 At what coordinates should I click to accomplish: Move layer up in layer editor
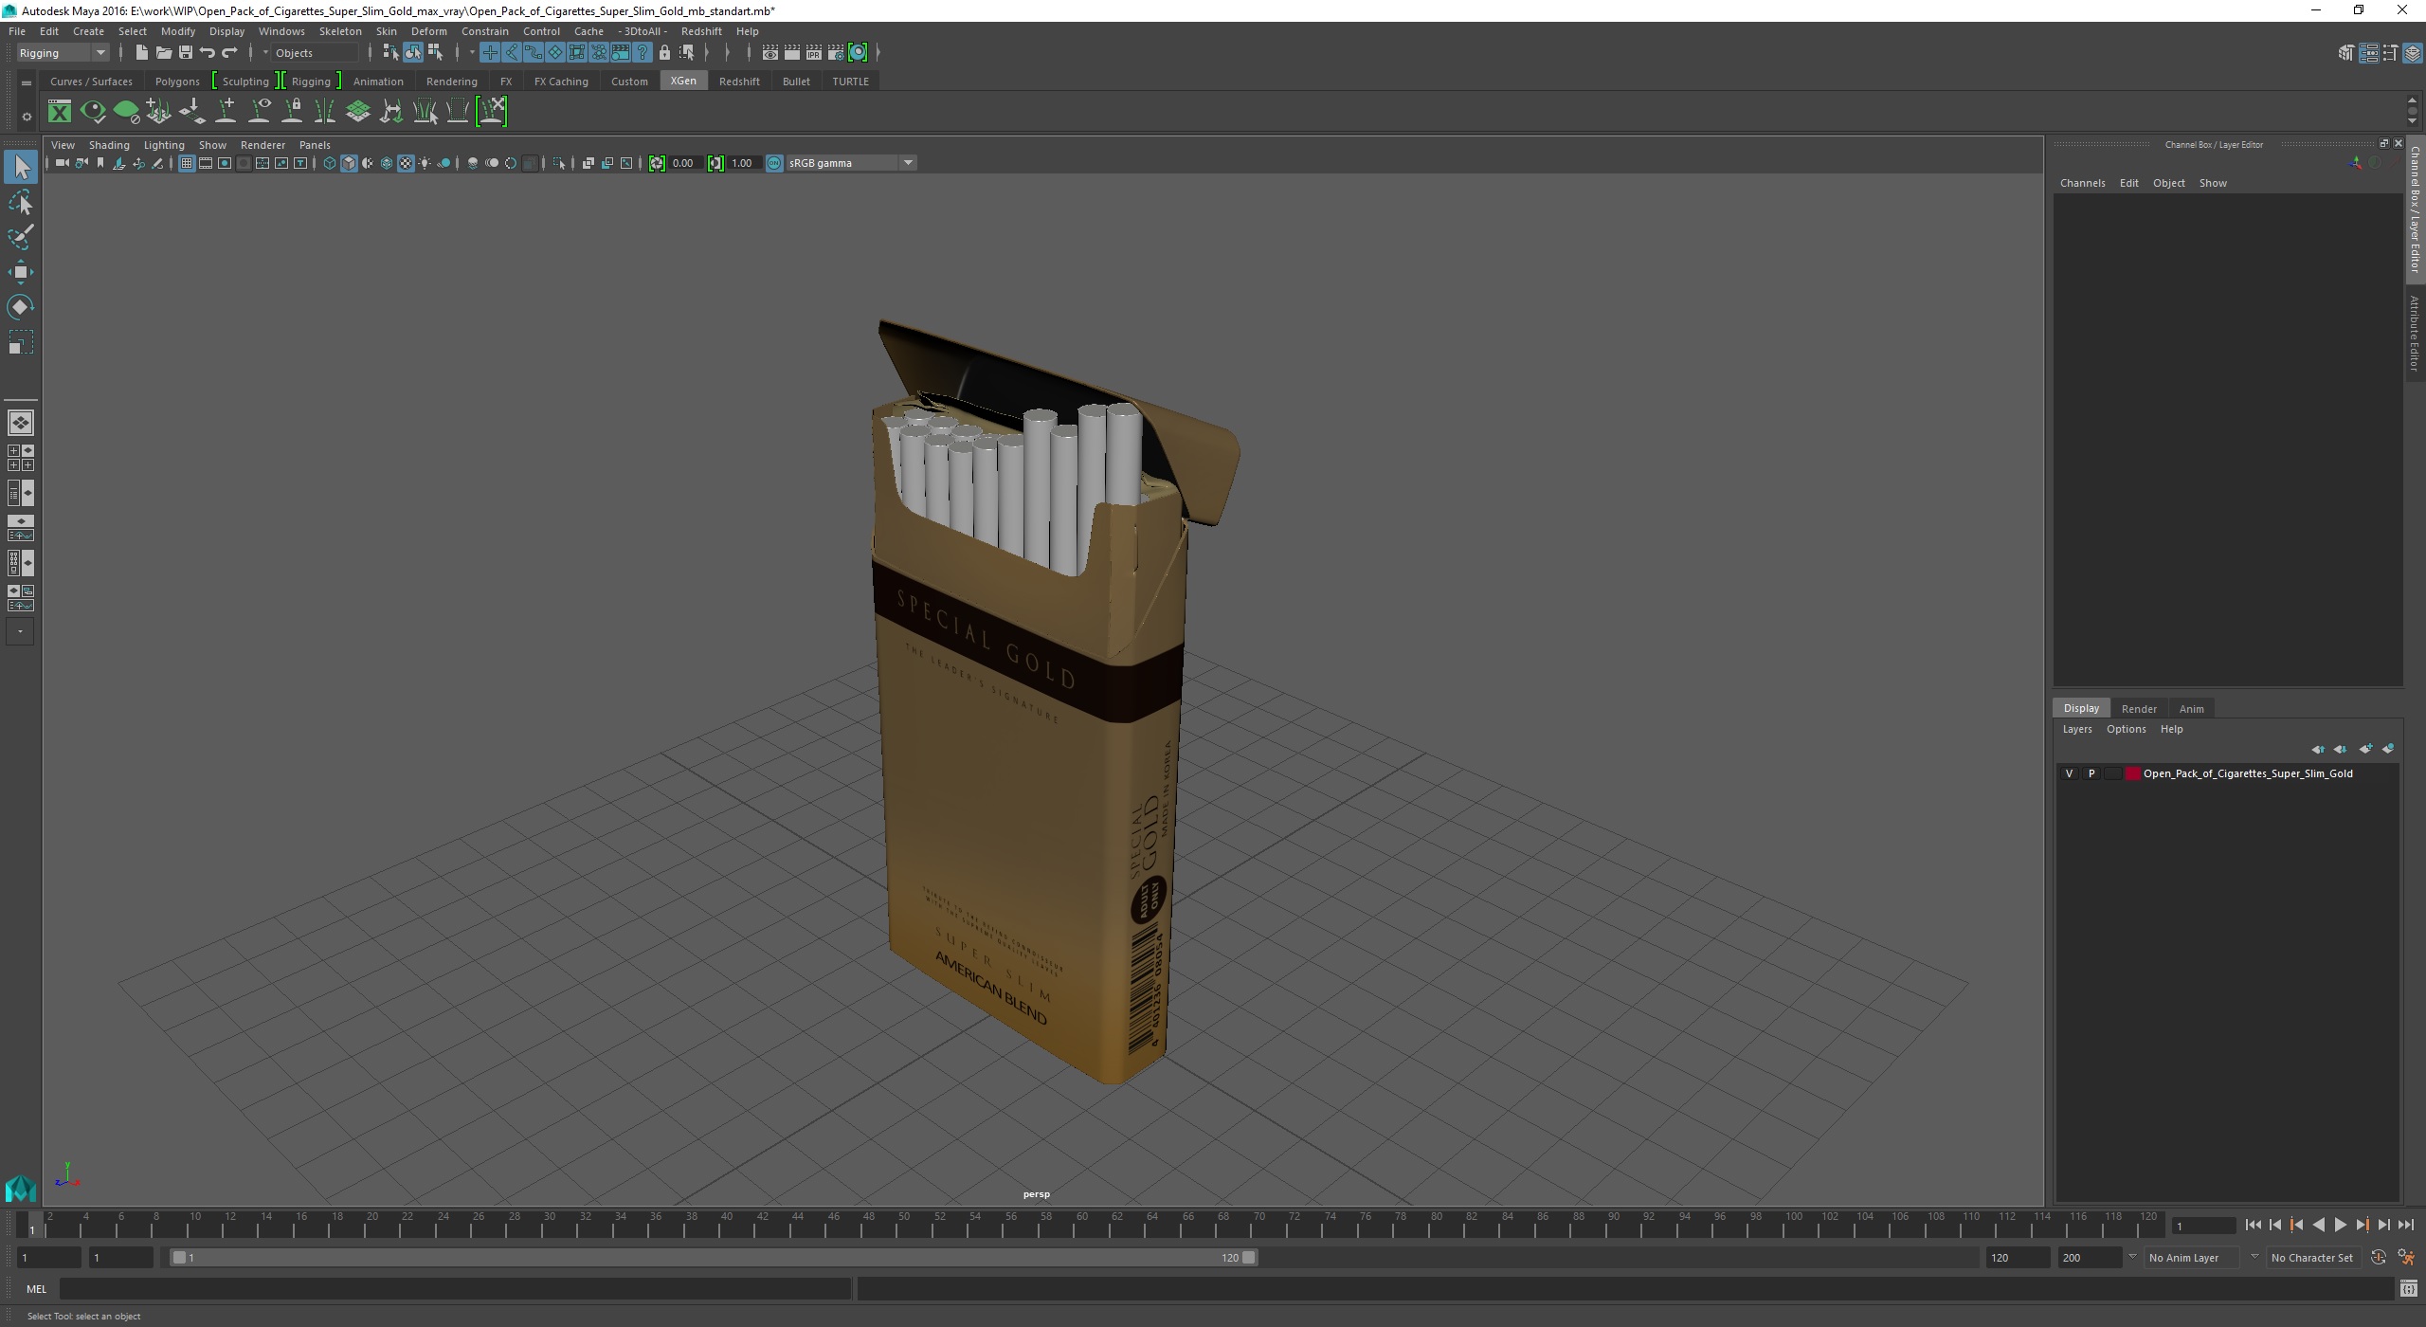[2318, 749]
